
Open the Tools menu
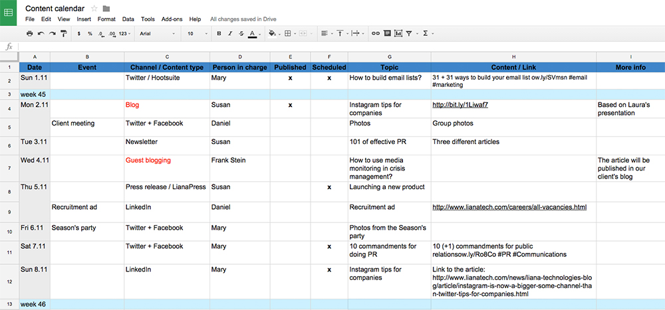(148, 19)
